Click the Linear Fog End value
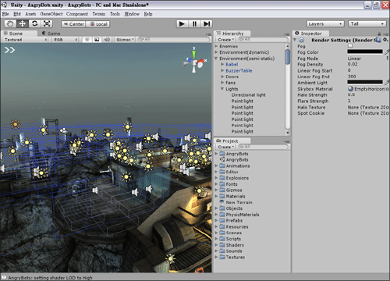Image resolution: width=390 pixels, height=281 pixels. (368, 76)
